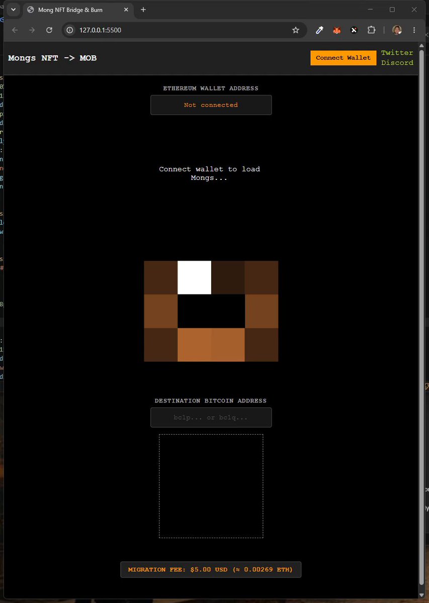View site information for 127.0.0.1

(x=70, y=30)
